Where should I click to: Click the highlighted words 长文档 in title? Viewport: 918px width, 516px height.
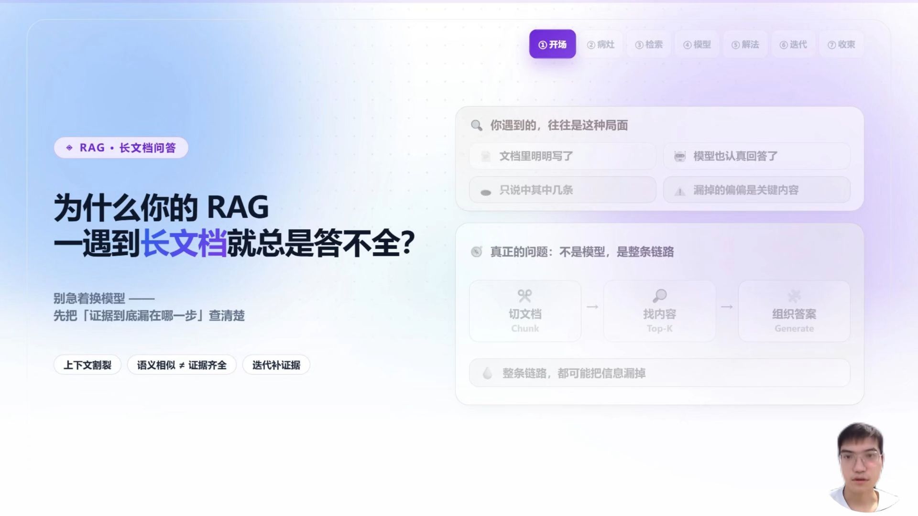tap(184, 243)
